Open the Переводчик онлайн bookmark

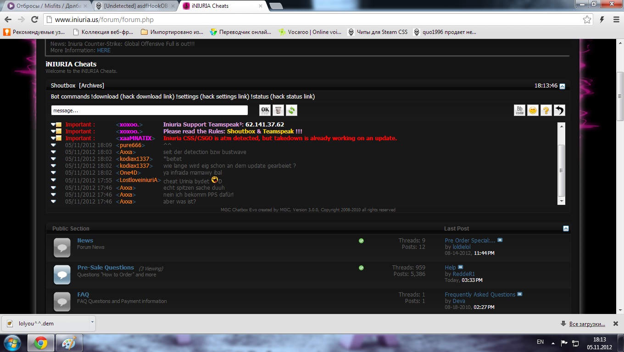240,32
